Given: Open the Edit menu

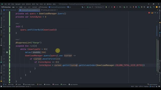Looking at the screenshot, I should pos(9,4).
